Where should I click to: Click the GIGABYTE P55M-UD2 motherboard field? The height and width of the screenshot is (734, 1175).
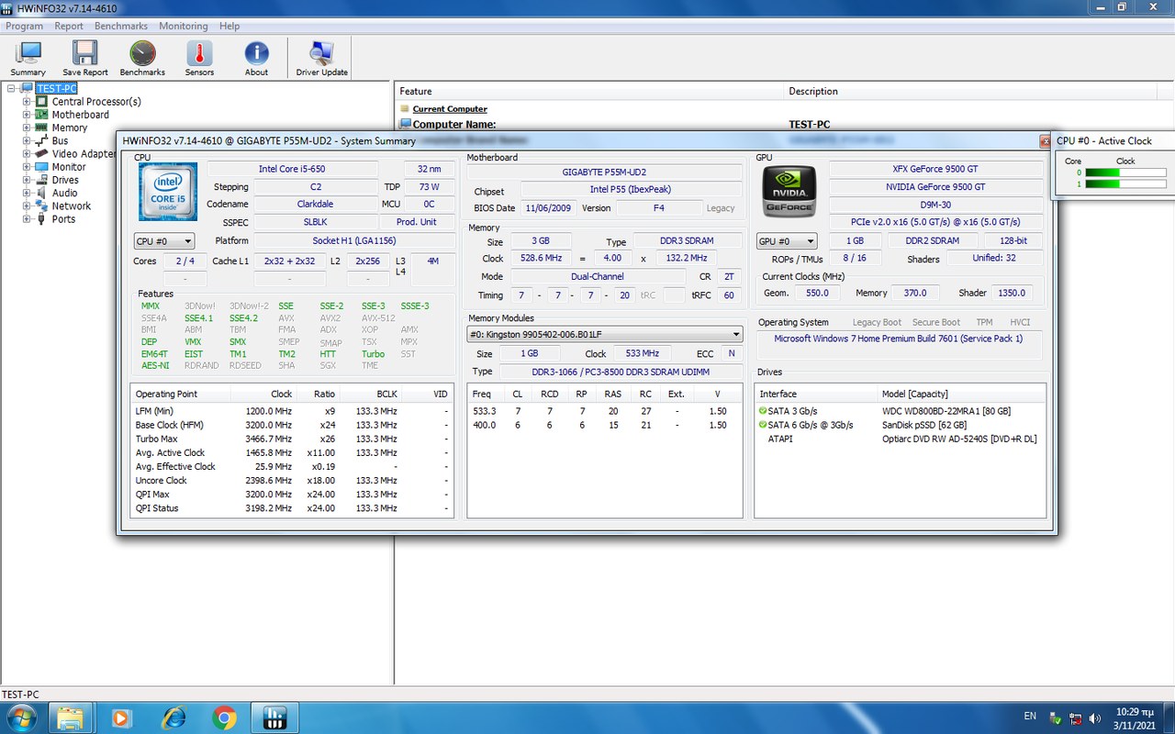[x=604, y=172]
